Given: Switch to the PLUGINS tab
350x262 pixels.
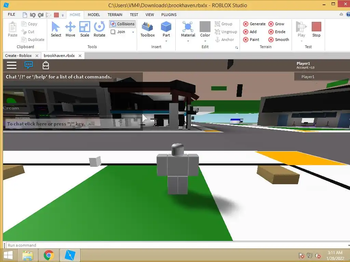Looking at the screenshot, I should click(169, 15).
